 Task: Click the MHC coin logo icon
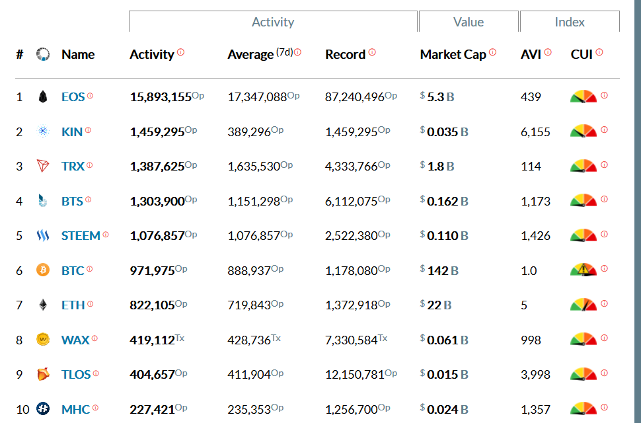coord(43,408)
